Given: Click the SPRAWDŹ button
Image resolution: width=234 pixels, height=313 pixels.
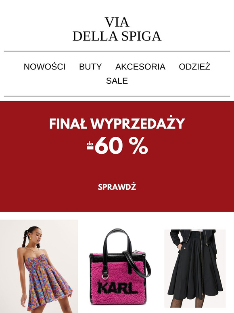Looking at the screenshot, I should (x=117, y=187).
